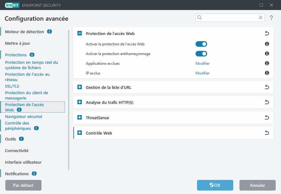The width and height of the screenshot is (281, 194).
Task: Reset Contrôle Web settings with revert icon
Action: 267,133
